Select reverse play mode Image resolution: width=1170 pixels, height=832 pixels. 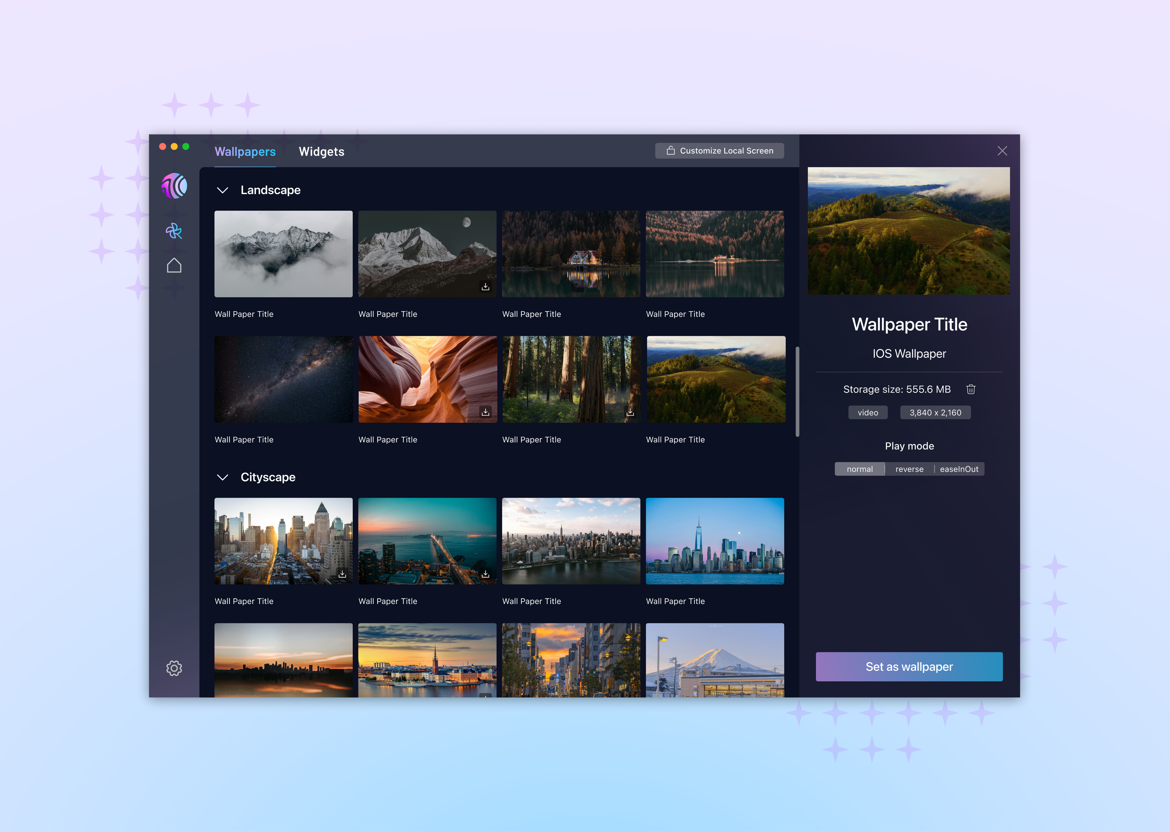pos(909,469)
